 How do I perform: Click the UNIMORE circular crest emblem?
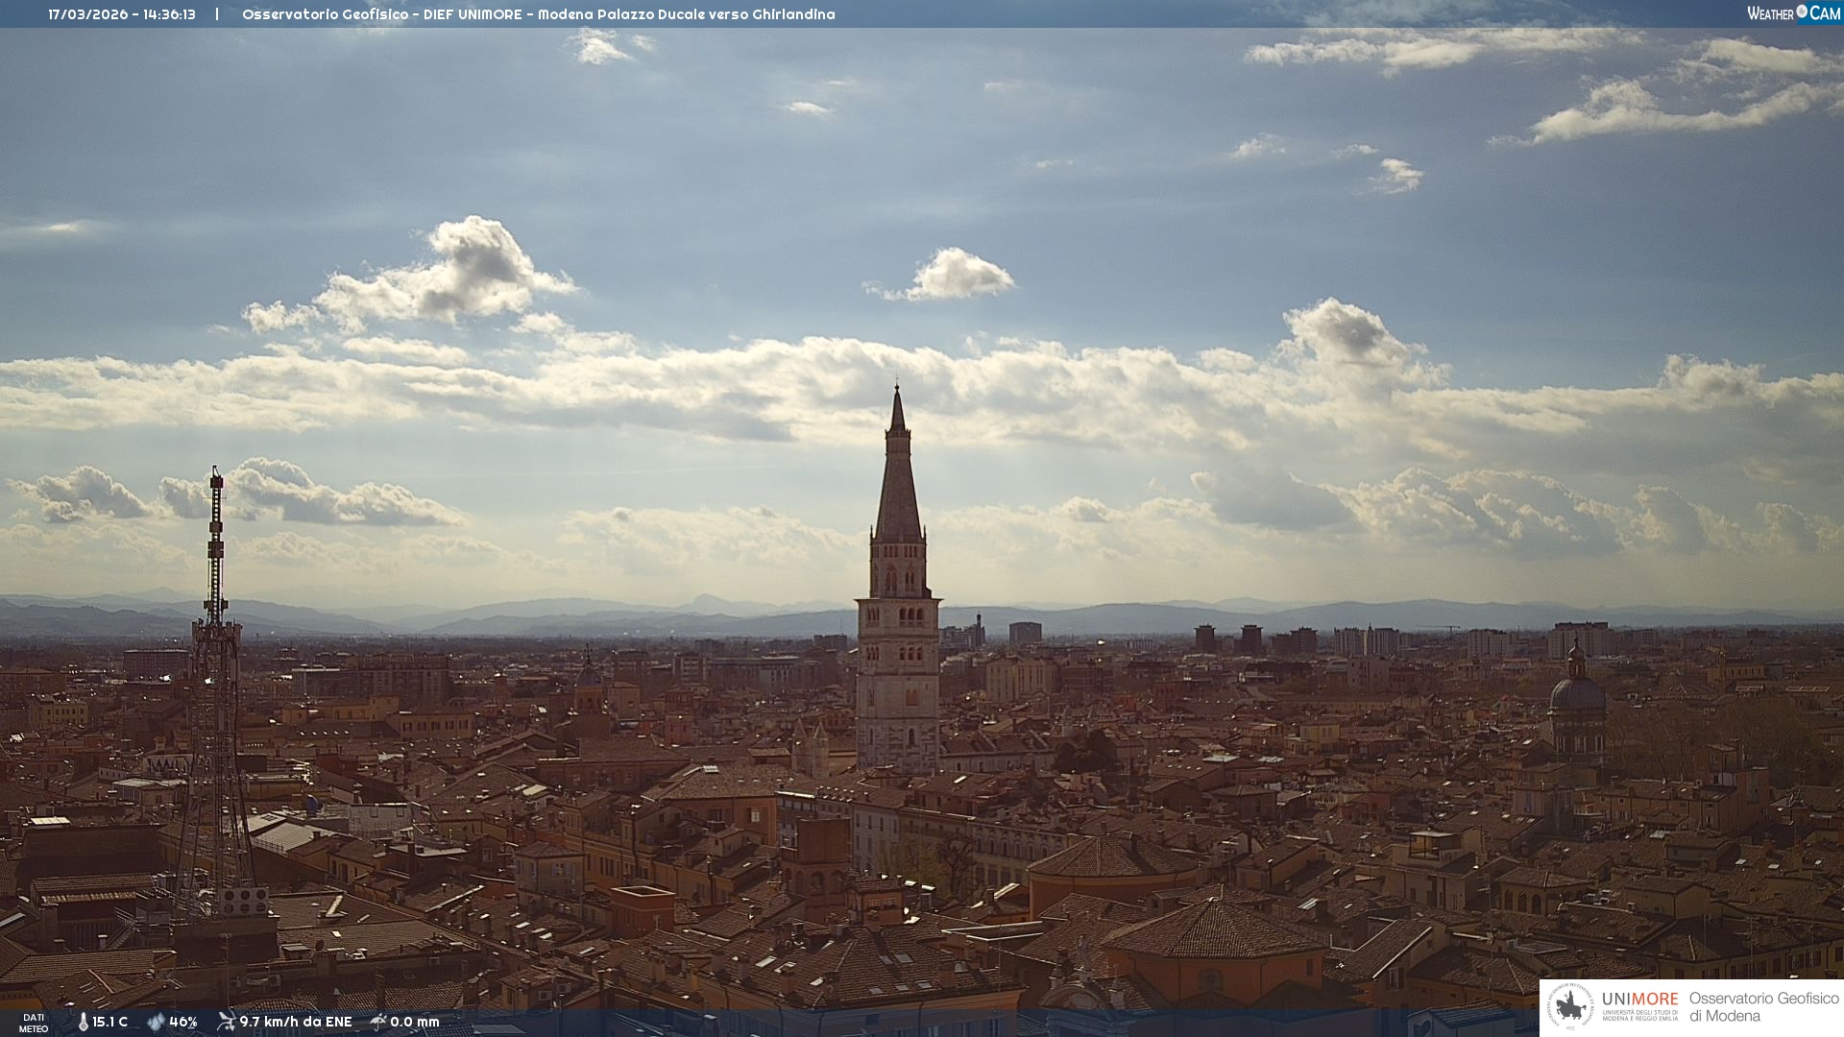[1570, 1007]
